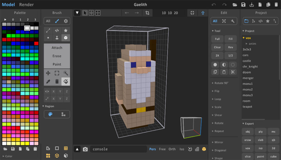
Task: Create a new file via page icon
Action: tap(260, 5)
